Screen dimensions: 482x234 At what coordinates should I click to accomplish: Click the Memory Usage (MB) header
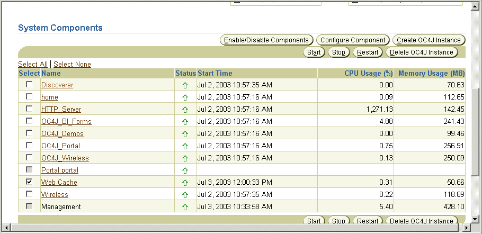click(432, 74)
